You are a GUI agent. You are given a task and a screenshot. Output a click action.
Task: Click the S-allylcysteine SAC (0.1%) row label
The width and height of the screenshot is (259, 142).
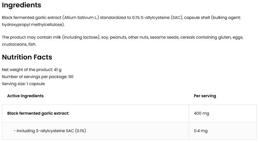50,131
